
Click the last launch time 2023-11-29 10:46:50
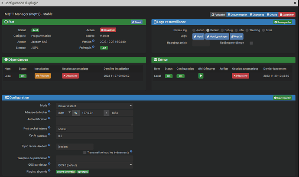[x=276, y=76]
